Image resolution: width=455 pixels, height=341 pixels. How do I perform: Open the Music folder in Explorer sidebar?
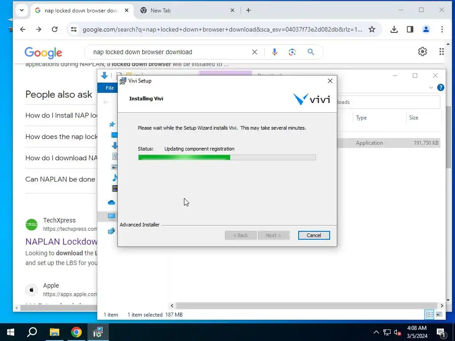click(115, 178)
